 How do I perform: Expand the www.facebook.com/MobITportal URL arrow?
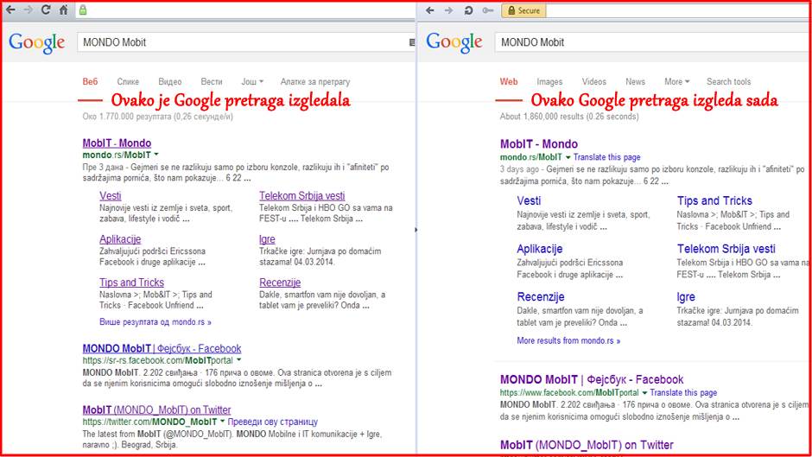644,393
